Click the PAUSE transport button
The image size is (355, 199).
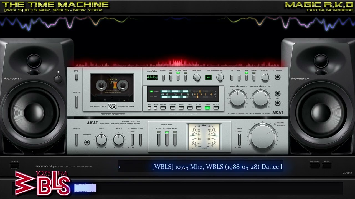(x=173, y=108)
